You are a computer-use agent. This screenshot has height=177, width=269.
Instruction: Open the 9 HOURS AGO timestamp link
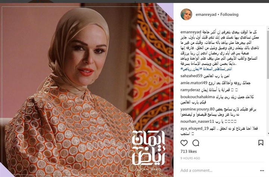(190, 158)
